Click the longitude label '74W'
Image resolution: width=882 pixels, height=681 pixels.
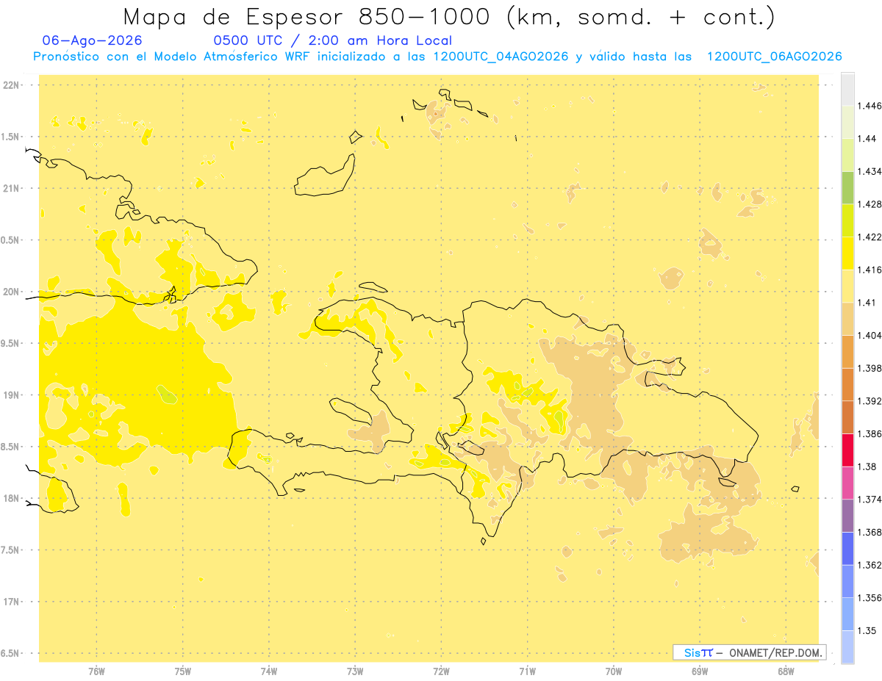coord(269,671)
